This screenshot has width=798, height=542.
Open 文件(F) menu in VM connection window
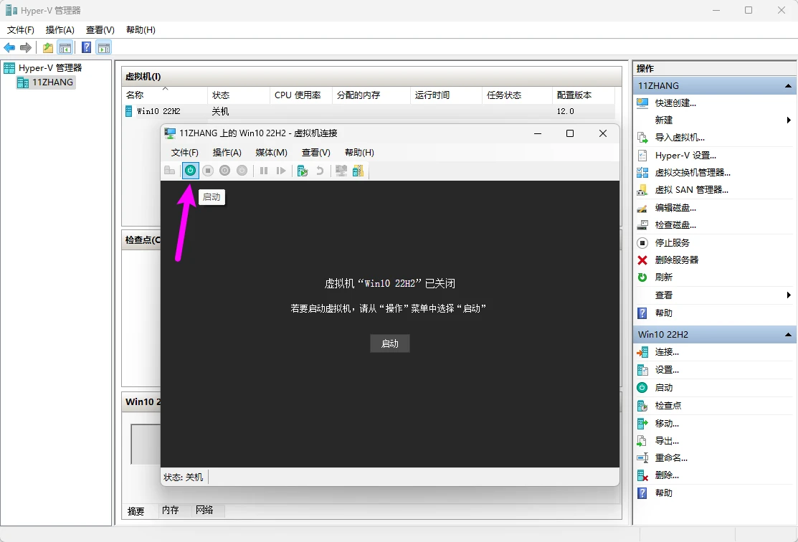[x=185, y=153]
